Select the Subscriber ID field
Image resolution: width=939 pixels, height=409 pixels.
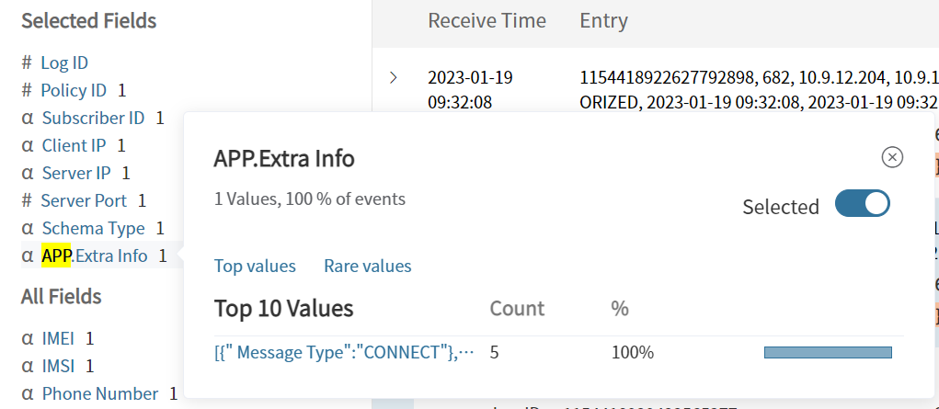click(x=93, y=118)
